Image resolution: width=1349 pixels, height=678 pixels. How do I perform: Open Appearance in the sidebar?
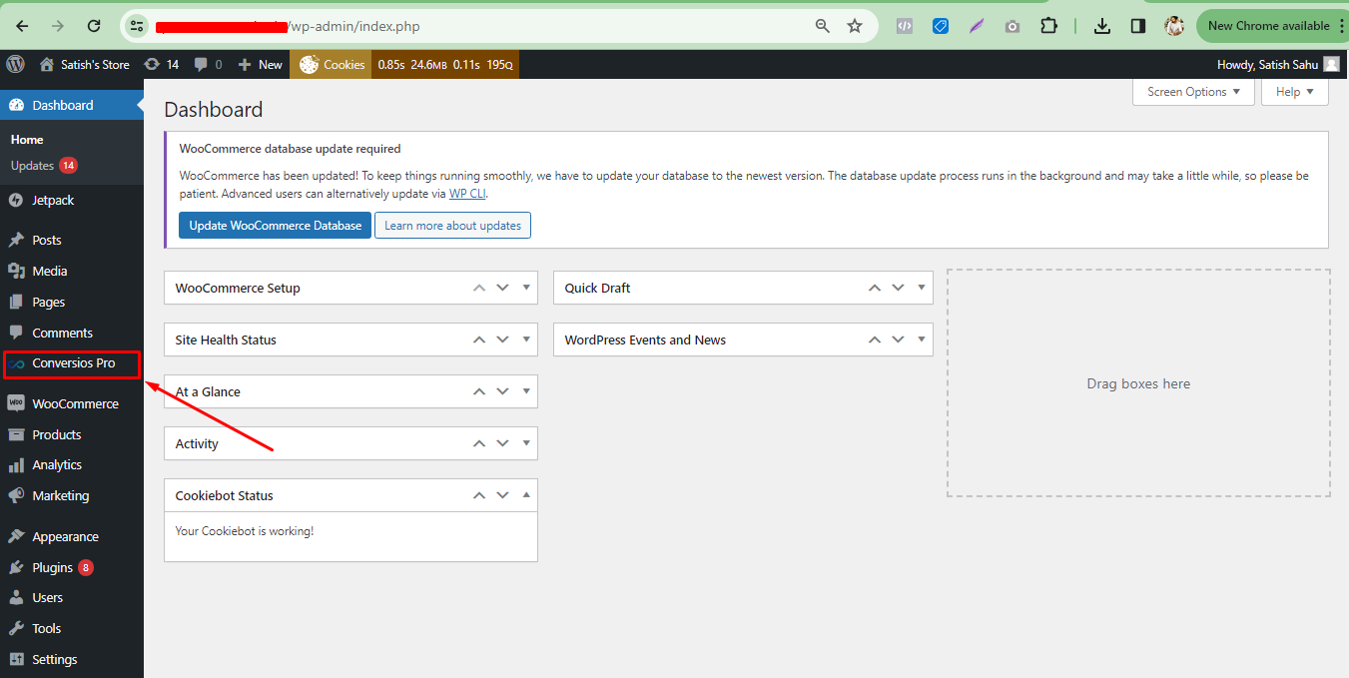coord(72,536)
